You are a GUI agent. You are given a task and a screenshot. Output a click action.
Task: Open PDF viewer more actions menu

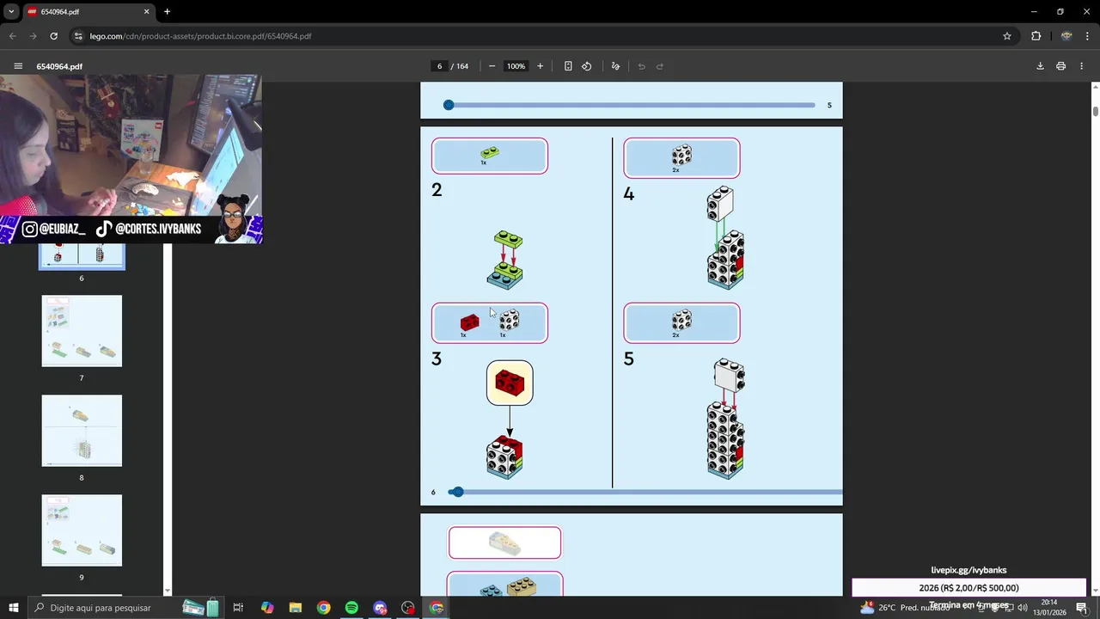coord(1082,66)
